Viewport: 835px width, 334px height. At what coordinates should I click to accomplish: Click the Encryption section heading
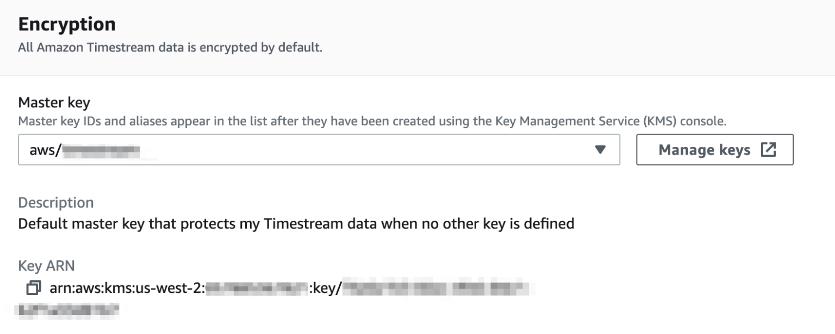[67, 24]
